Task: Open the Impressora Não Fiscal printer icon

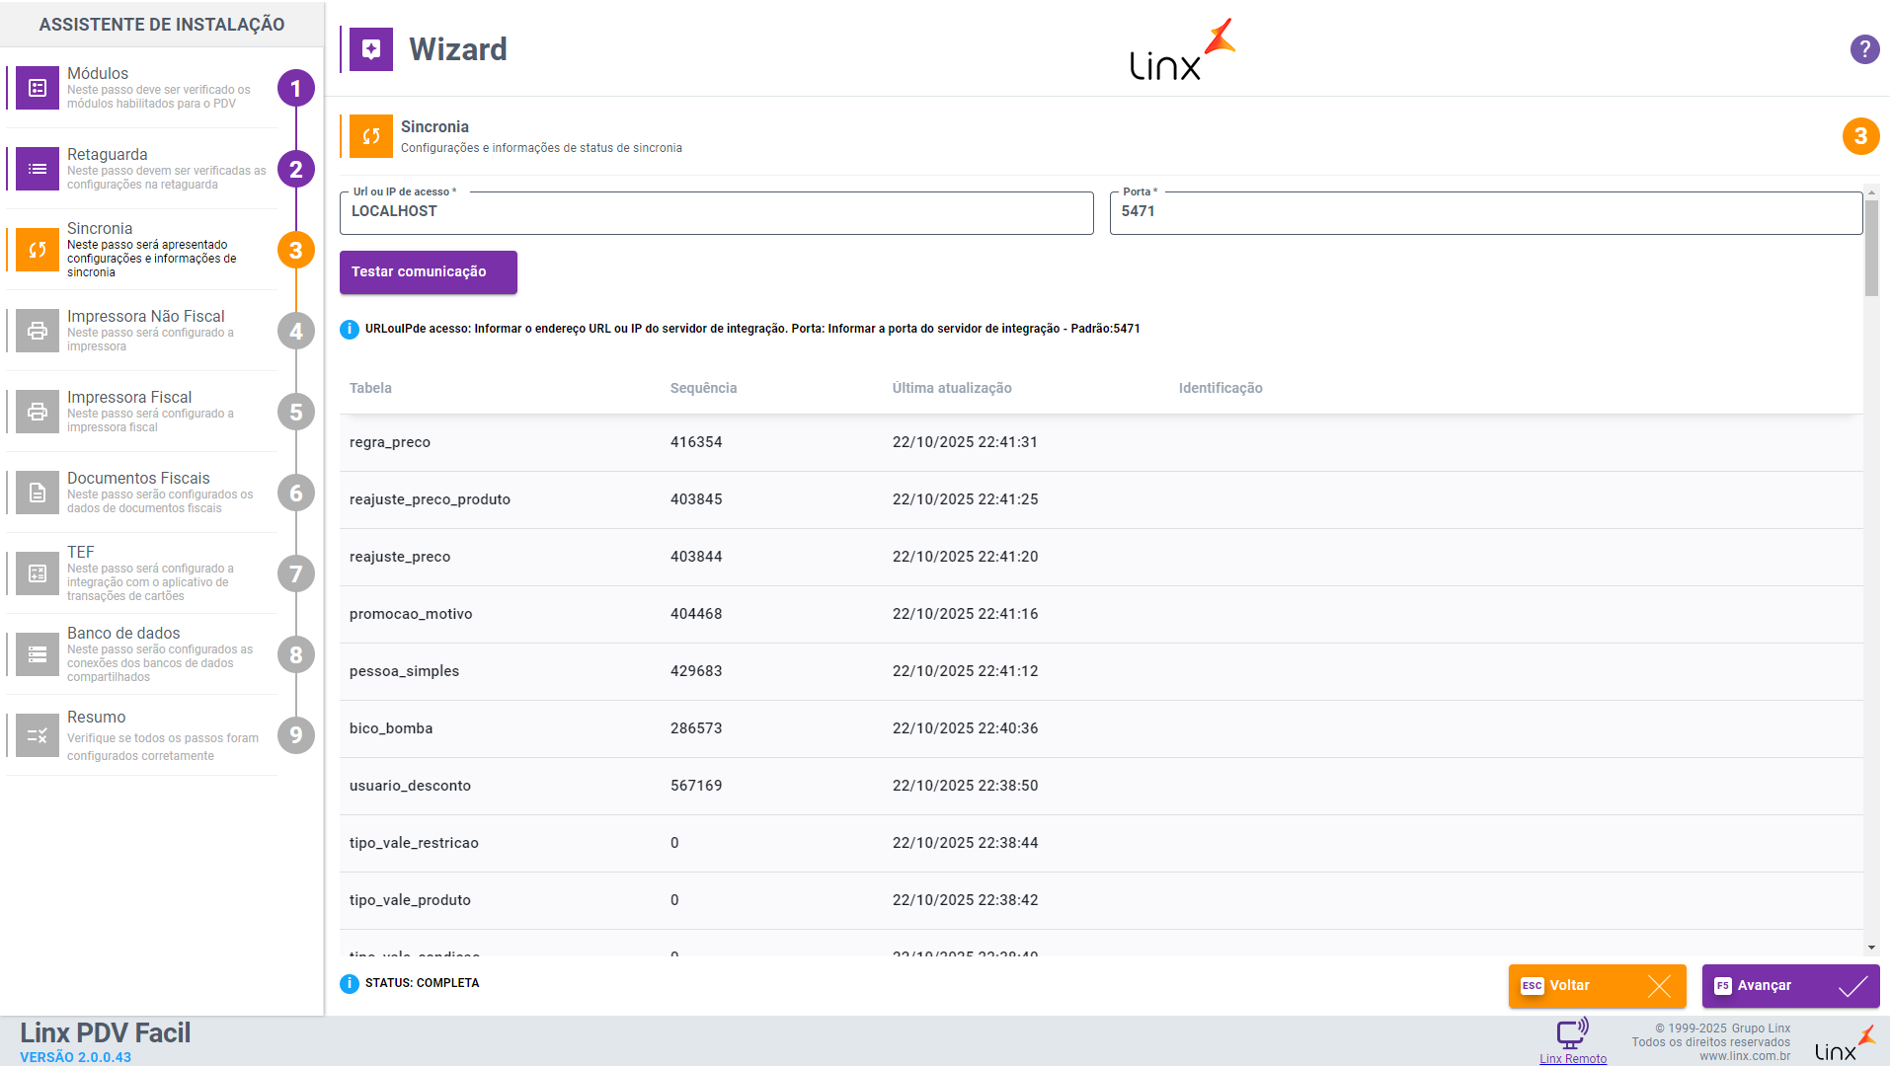Action: 38,331
